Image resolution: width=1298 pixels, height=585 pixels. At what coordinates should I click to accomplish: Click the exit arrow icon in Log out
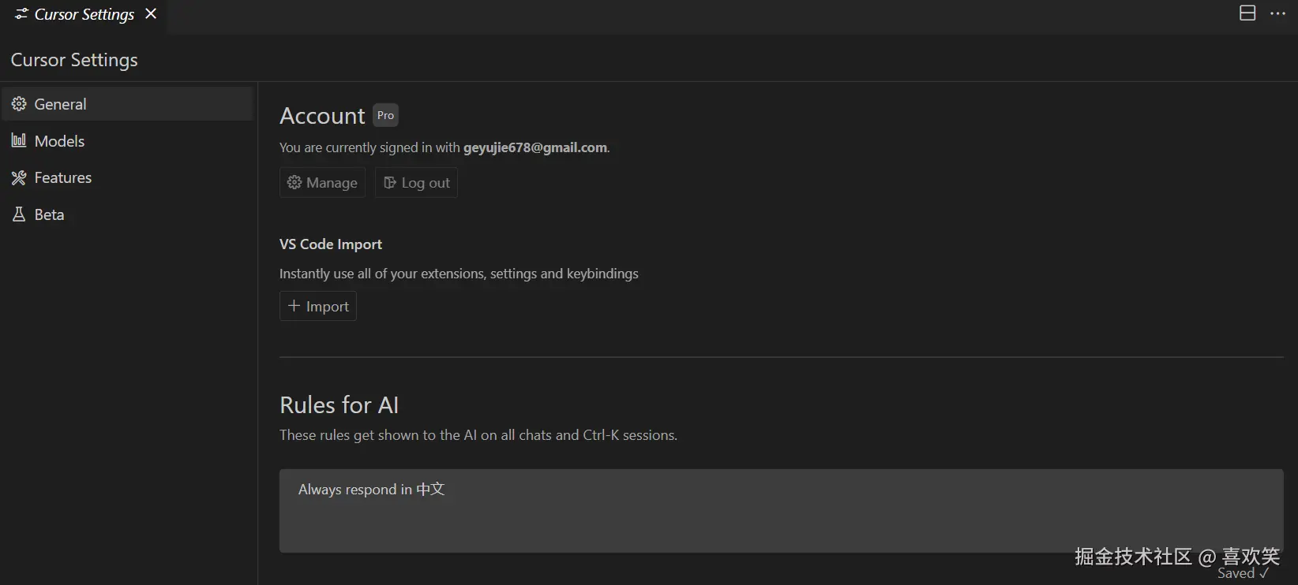tap(390, 182)
